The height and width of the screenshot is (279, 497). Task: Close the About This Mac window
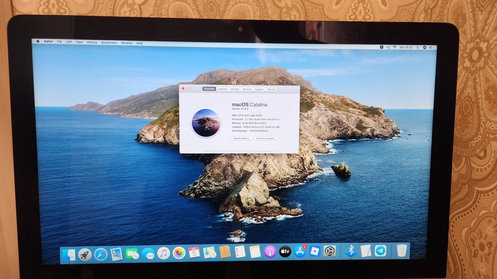[x=183, y=89]
